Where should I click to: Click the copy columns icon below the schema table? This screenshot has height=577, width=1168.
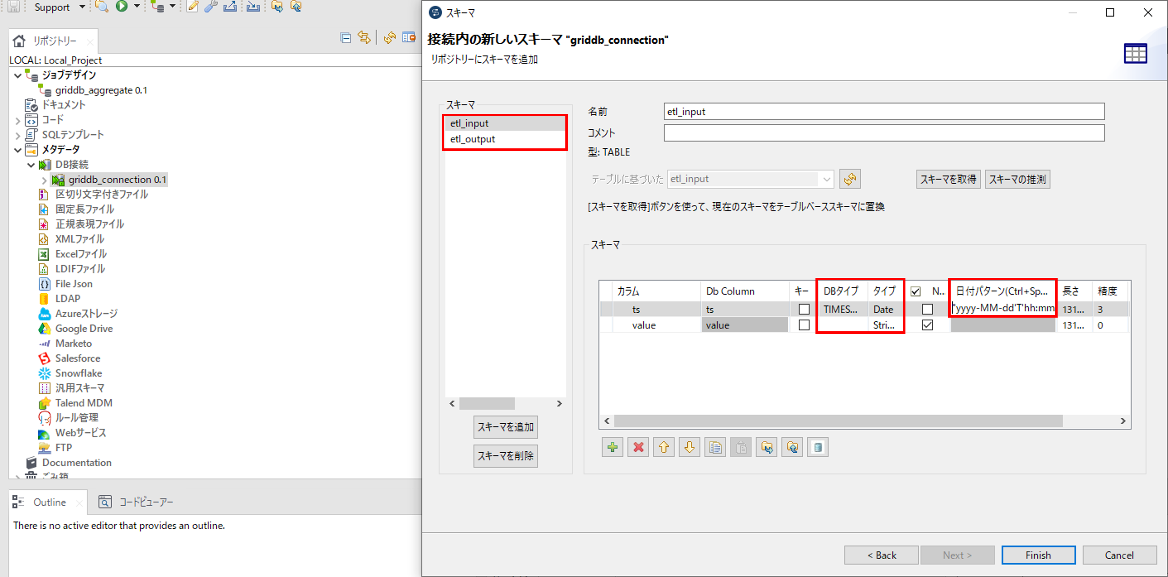(x=715, y=447)
